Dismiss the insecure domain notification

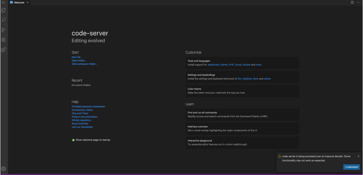coord(358,156)
